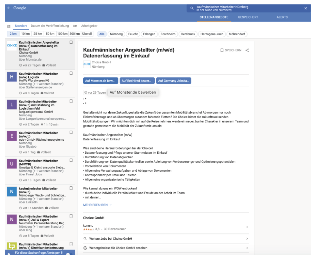
Task: Filter by the Hersbruck location chip
Action: [x=188, y=34]
